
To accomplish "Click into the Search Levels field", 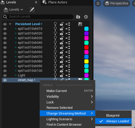I will (x=38, y=17).
